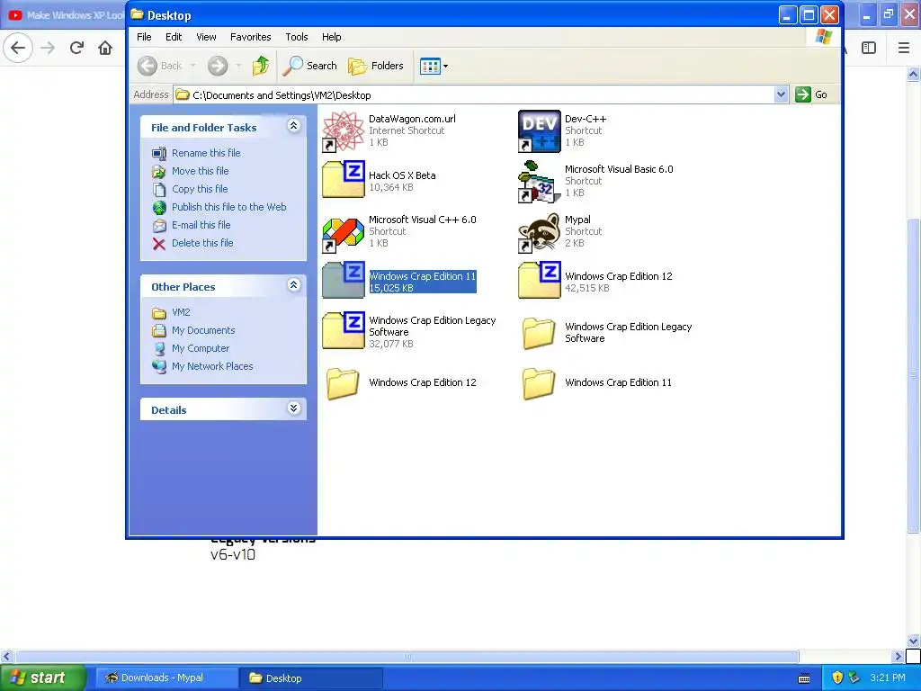
Task: Select Windows Crap Edition 11 zip icon
Action: tap(343, 281)
